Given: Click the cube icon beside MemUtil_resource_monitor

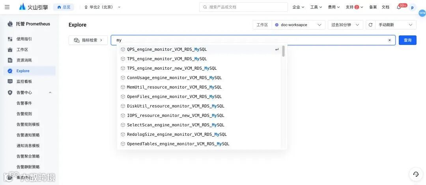Looking at the screenshot, I should [123, 87].
